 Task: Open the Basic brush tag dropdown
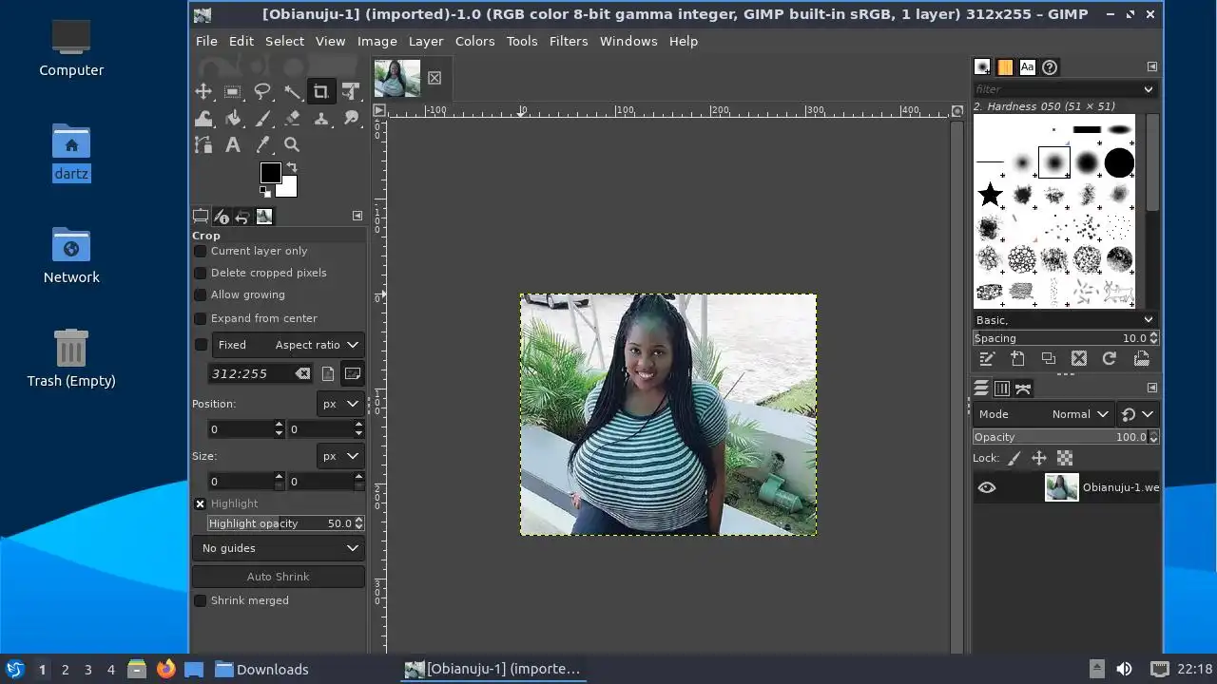coord(1064,320)
